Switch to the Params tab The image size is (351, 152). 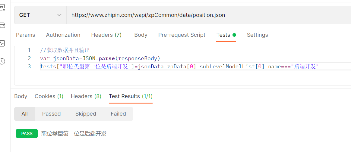(25, 35)
